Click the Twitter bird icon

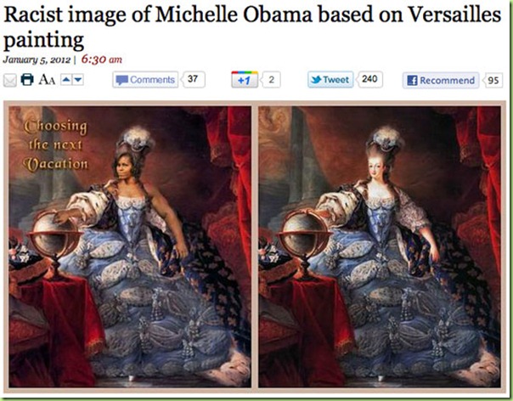[x=316, y=80]
